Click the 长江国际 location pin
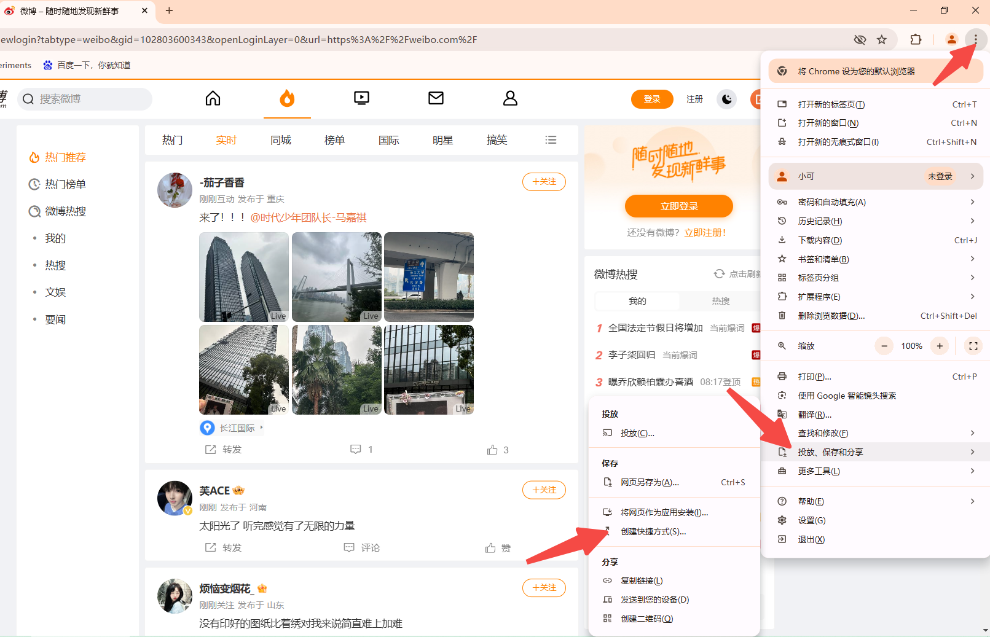Screen dimensions: 990x637 207,428
